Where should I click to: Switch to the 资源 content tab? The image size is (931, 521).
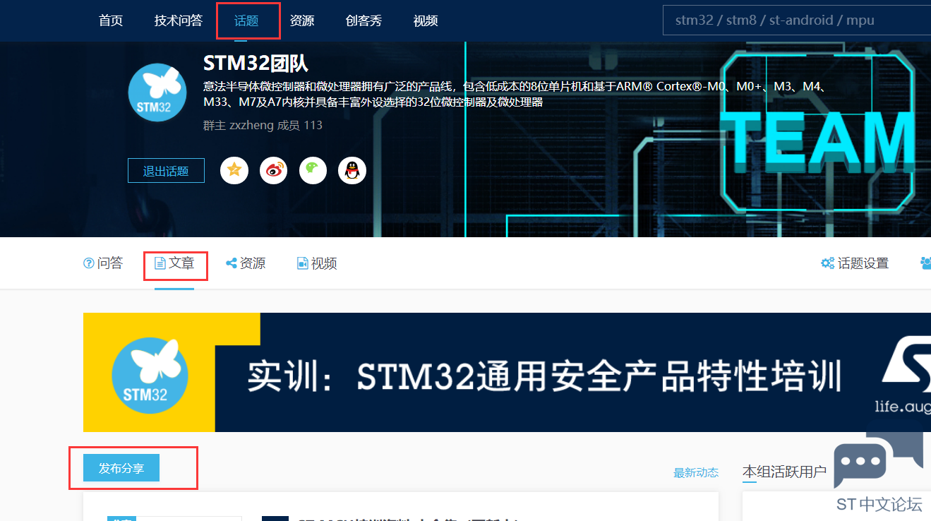246,263
